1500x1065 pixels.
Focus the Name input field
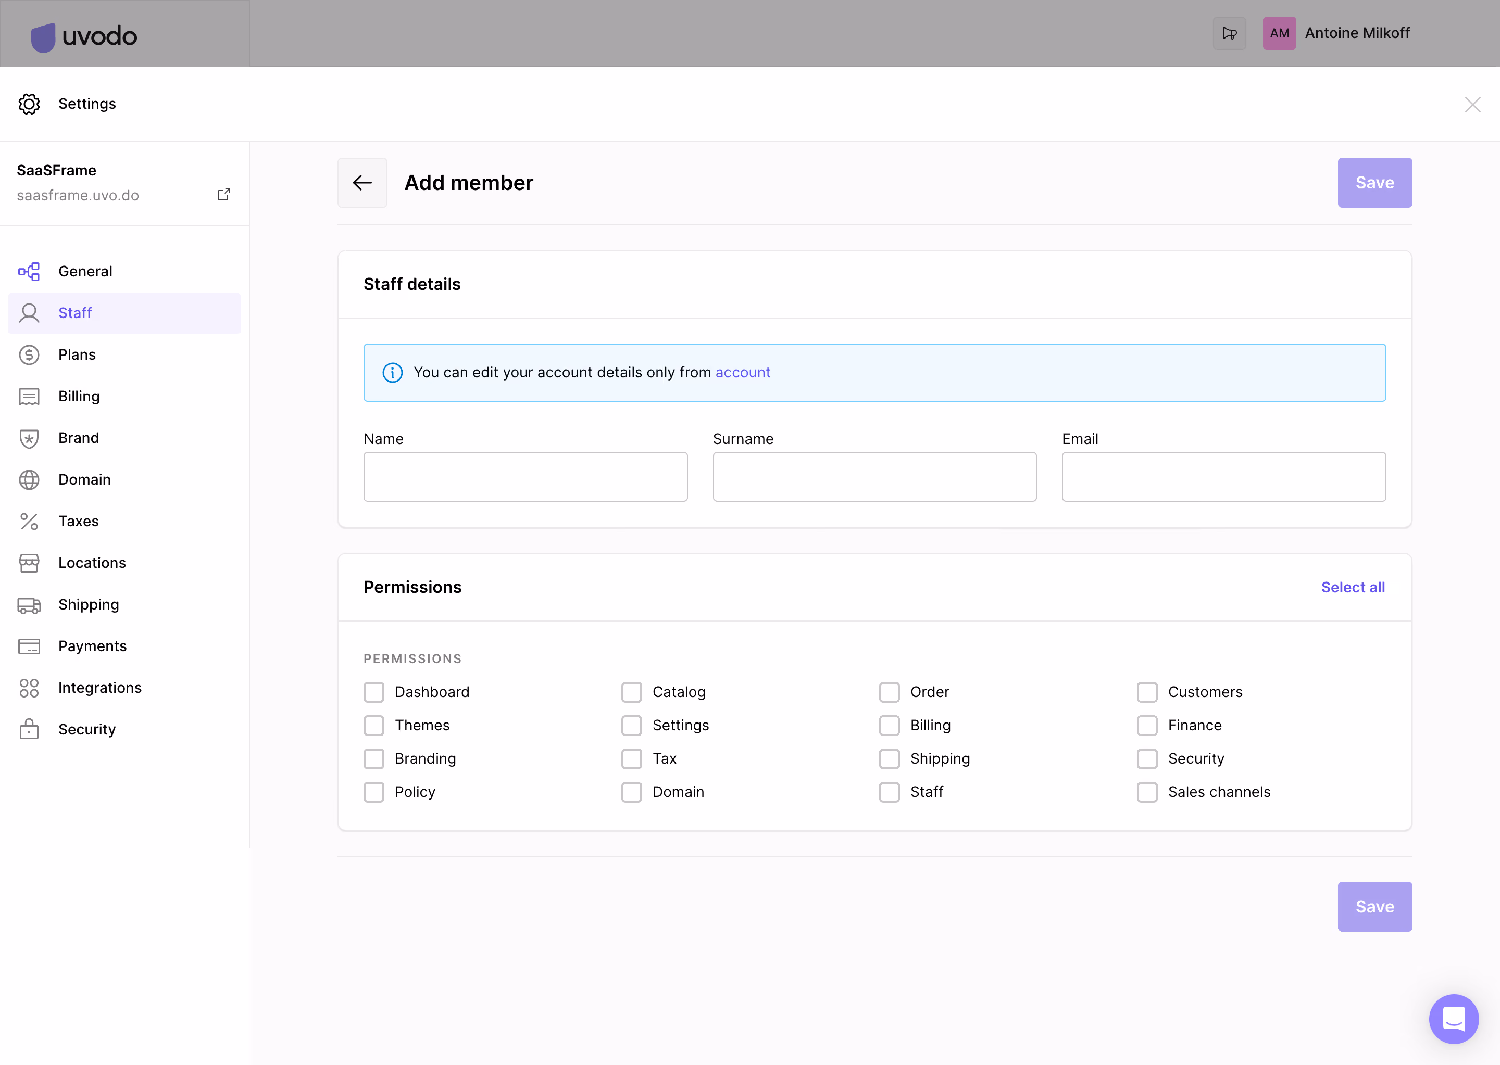tap(526, 477)
